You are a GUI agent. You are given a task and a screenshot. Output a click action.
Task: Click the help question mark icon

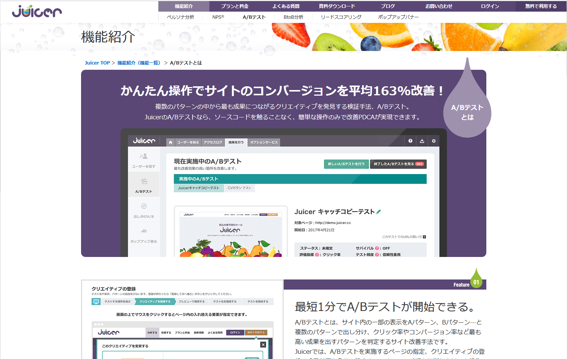coord(411,141)
